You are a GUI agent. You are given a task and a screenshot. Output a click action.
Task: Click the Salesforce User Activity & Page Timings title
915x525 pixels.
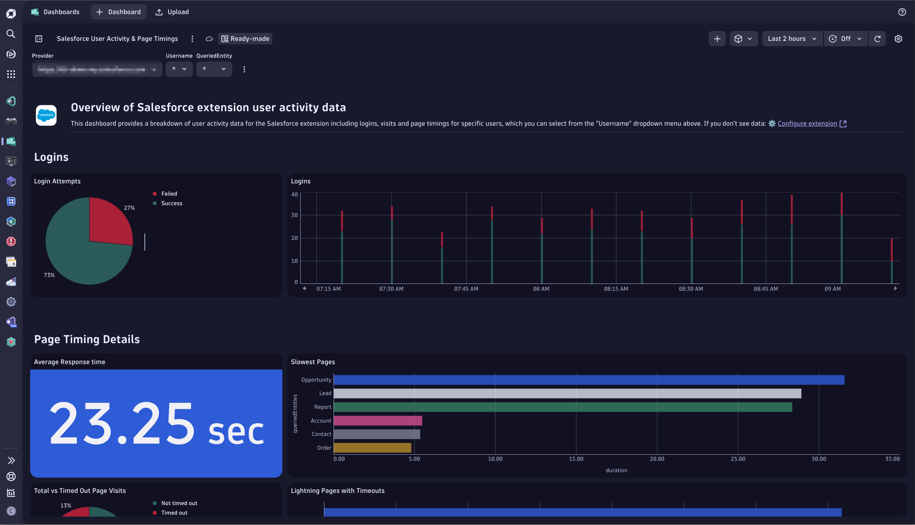pos(117,39)
